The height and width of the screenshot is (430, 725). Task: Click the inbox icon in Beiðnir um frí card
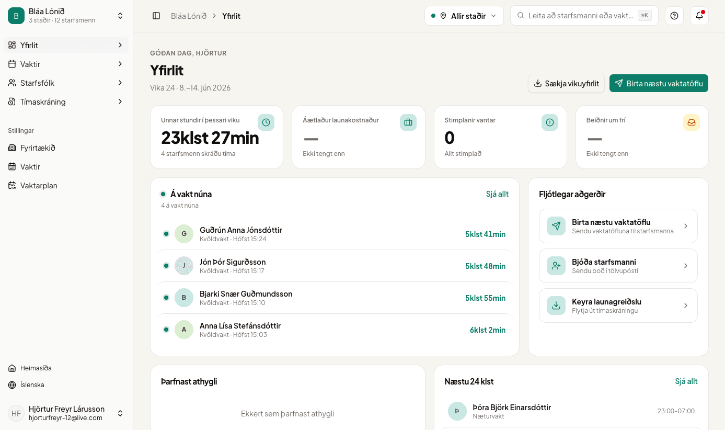point(692,122)
